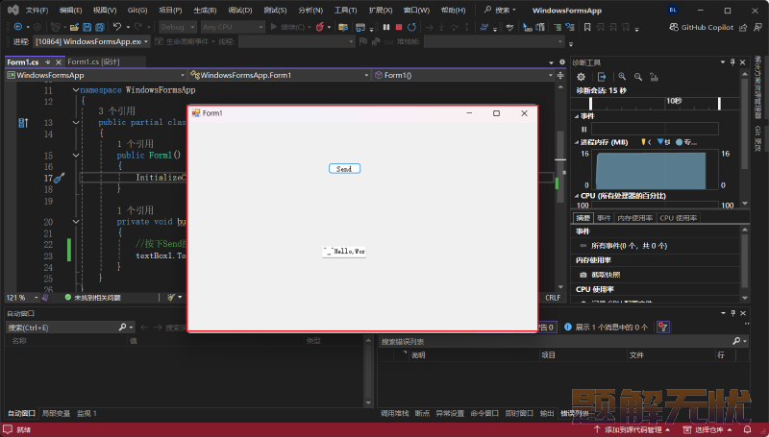Image resolution: width=769 pixels, height=437 pixels.
Task: Switch to the 断点 tab
Action: [422, 414]
